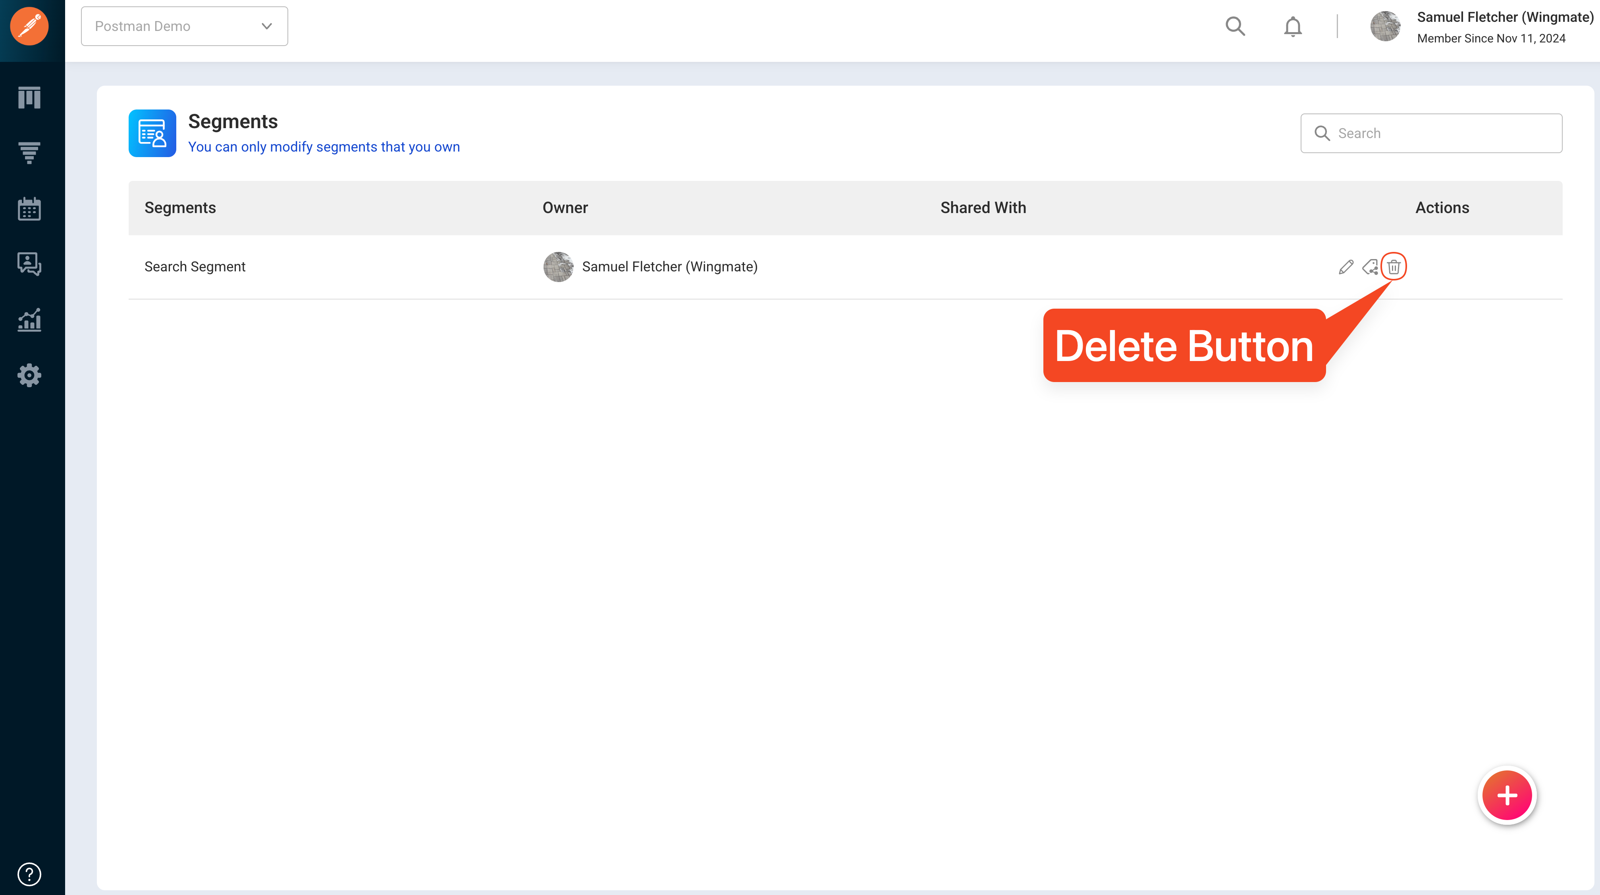Open the analytics chart sidebar icon
This screenshot has height=895, width=1600.
tap(29, 320)
